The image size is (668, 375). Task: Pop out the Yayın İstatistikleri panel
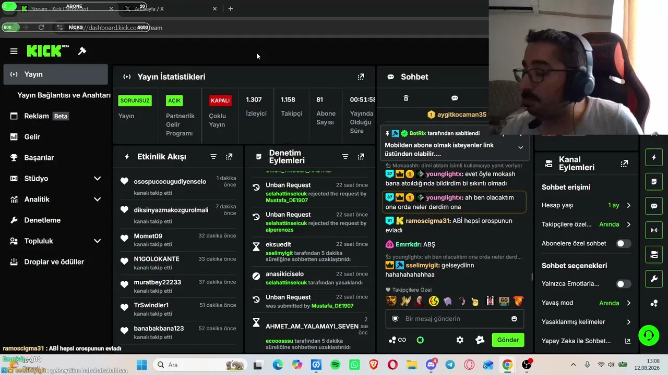click(x=361, y=77)
